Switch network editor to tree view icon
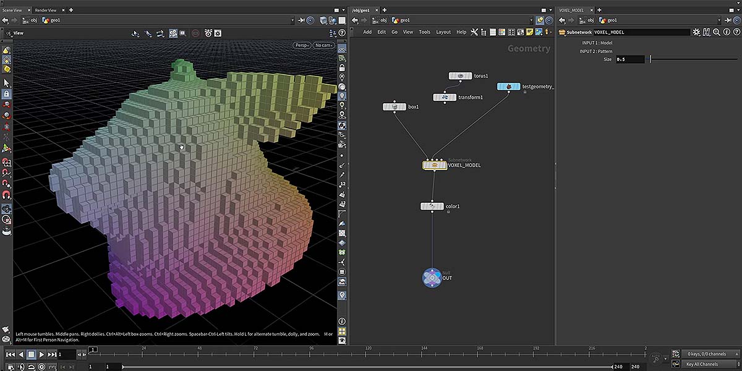This screenshot has width=742, height=371. (x=484, y=32)
